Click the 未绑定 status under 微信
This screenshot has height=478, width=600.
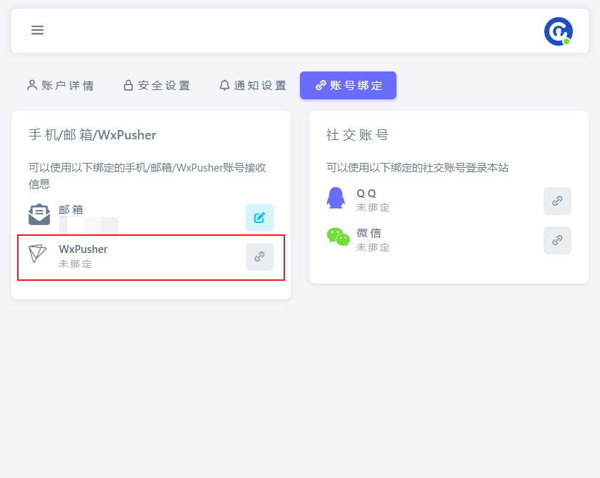click(x=373, y=247)
